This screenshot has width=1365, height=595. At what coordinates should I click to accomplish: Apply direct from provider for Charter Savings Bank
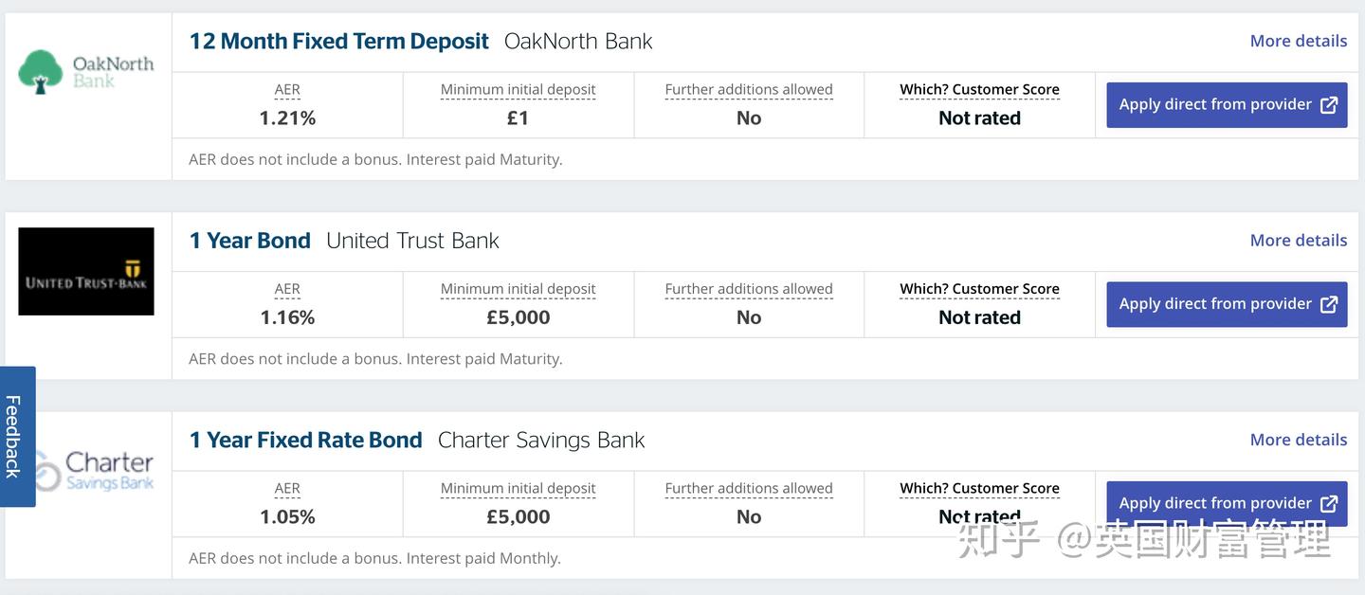1214,503
